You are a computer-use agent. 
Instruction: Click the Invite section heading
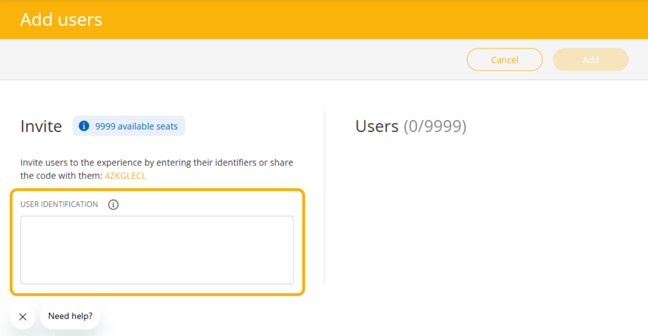coord(41,126)
